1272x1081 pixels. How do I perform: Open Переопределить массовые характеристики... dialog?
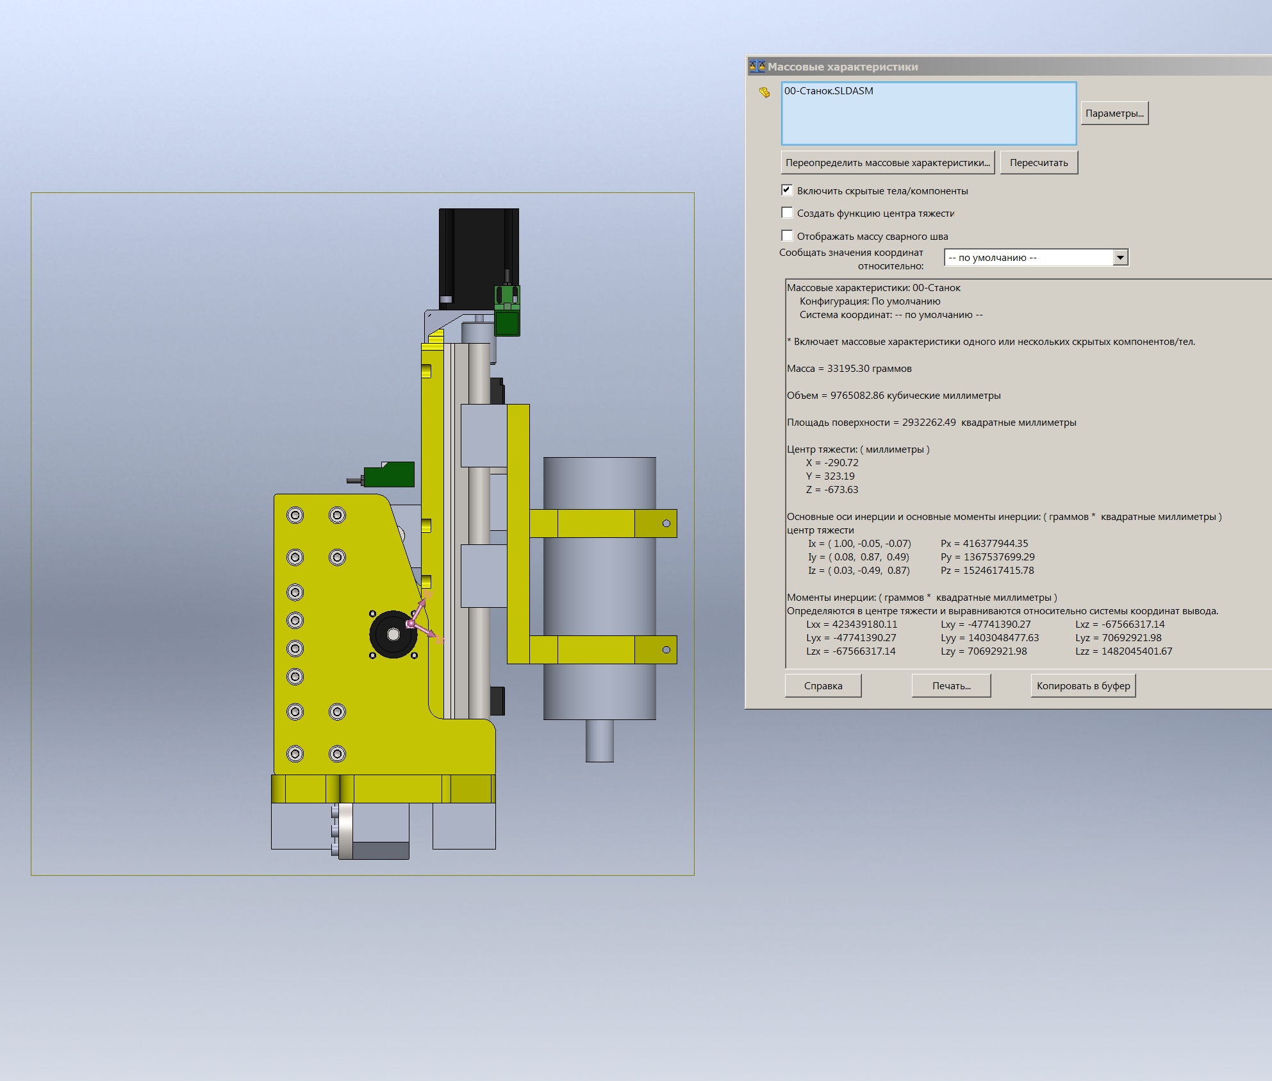point(887,162)
